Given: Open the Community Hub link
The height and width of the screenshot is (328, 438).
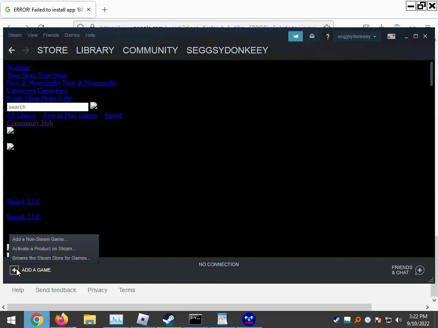Looking at the screenshot, I should (30, 123).
